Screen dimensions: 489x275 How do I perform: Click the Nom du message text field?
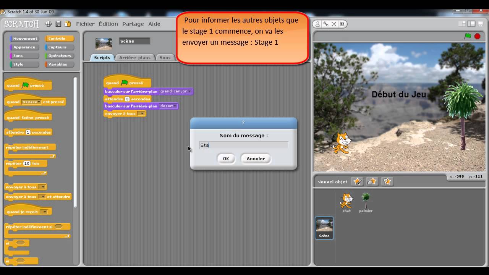[244, 145]
